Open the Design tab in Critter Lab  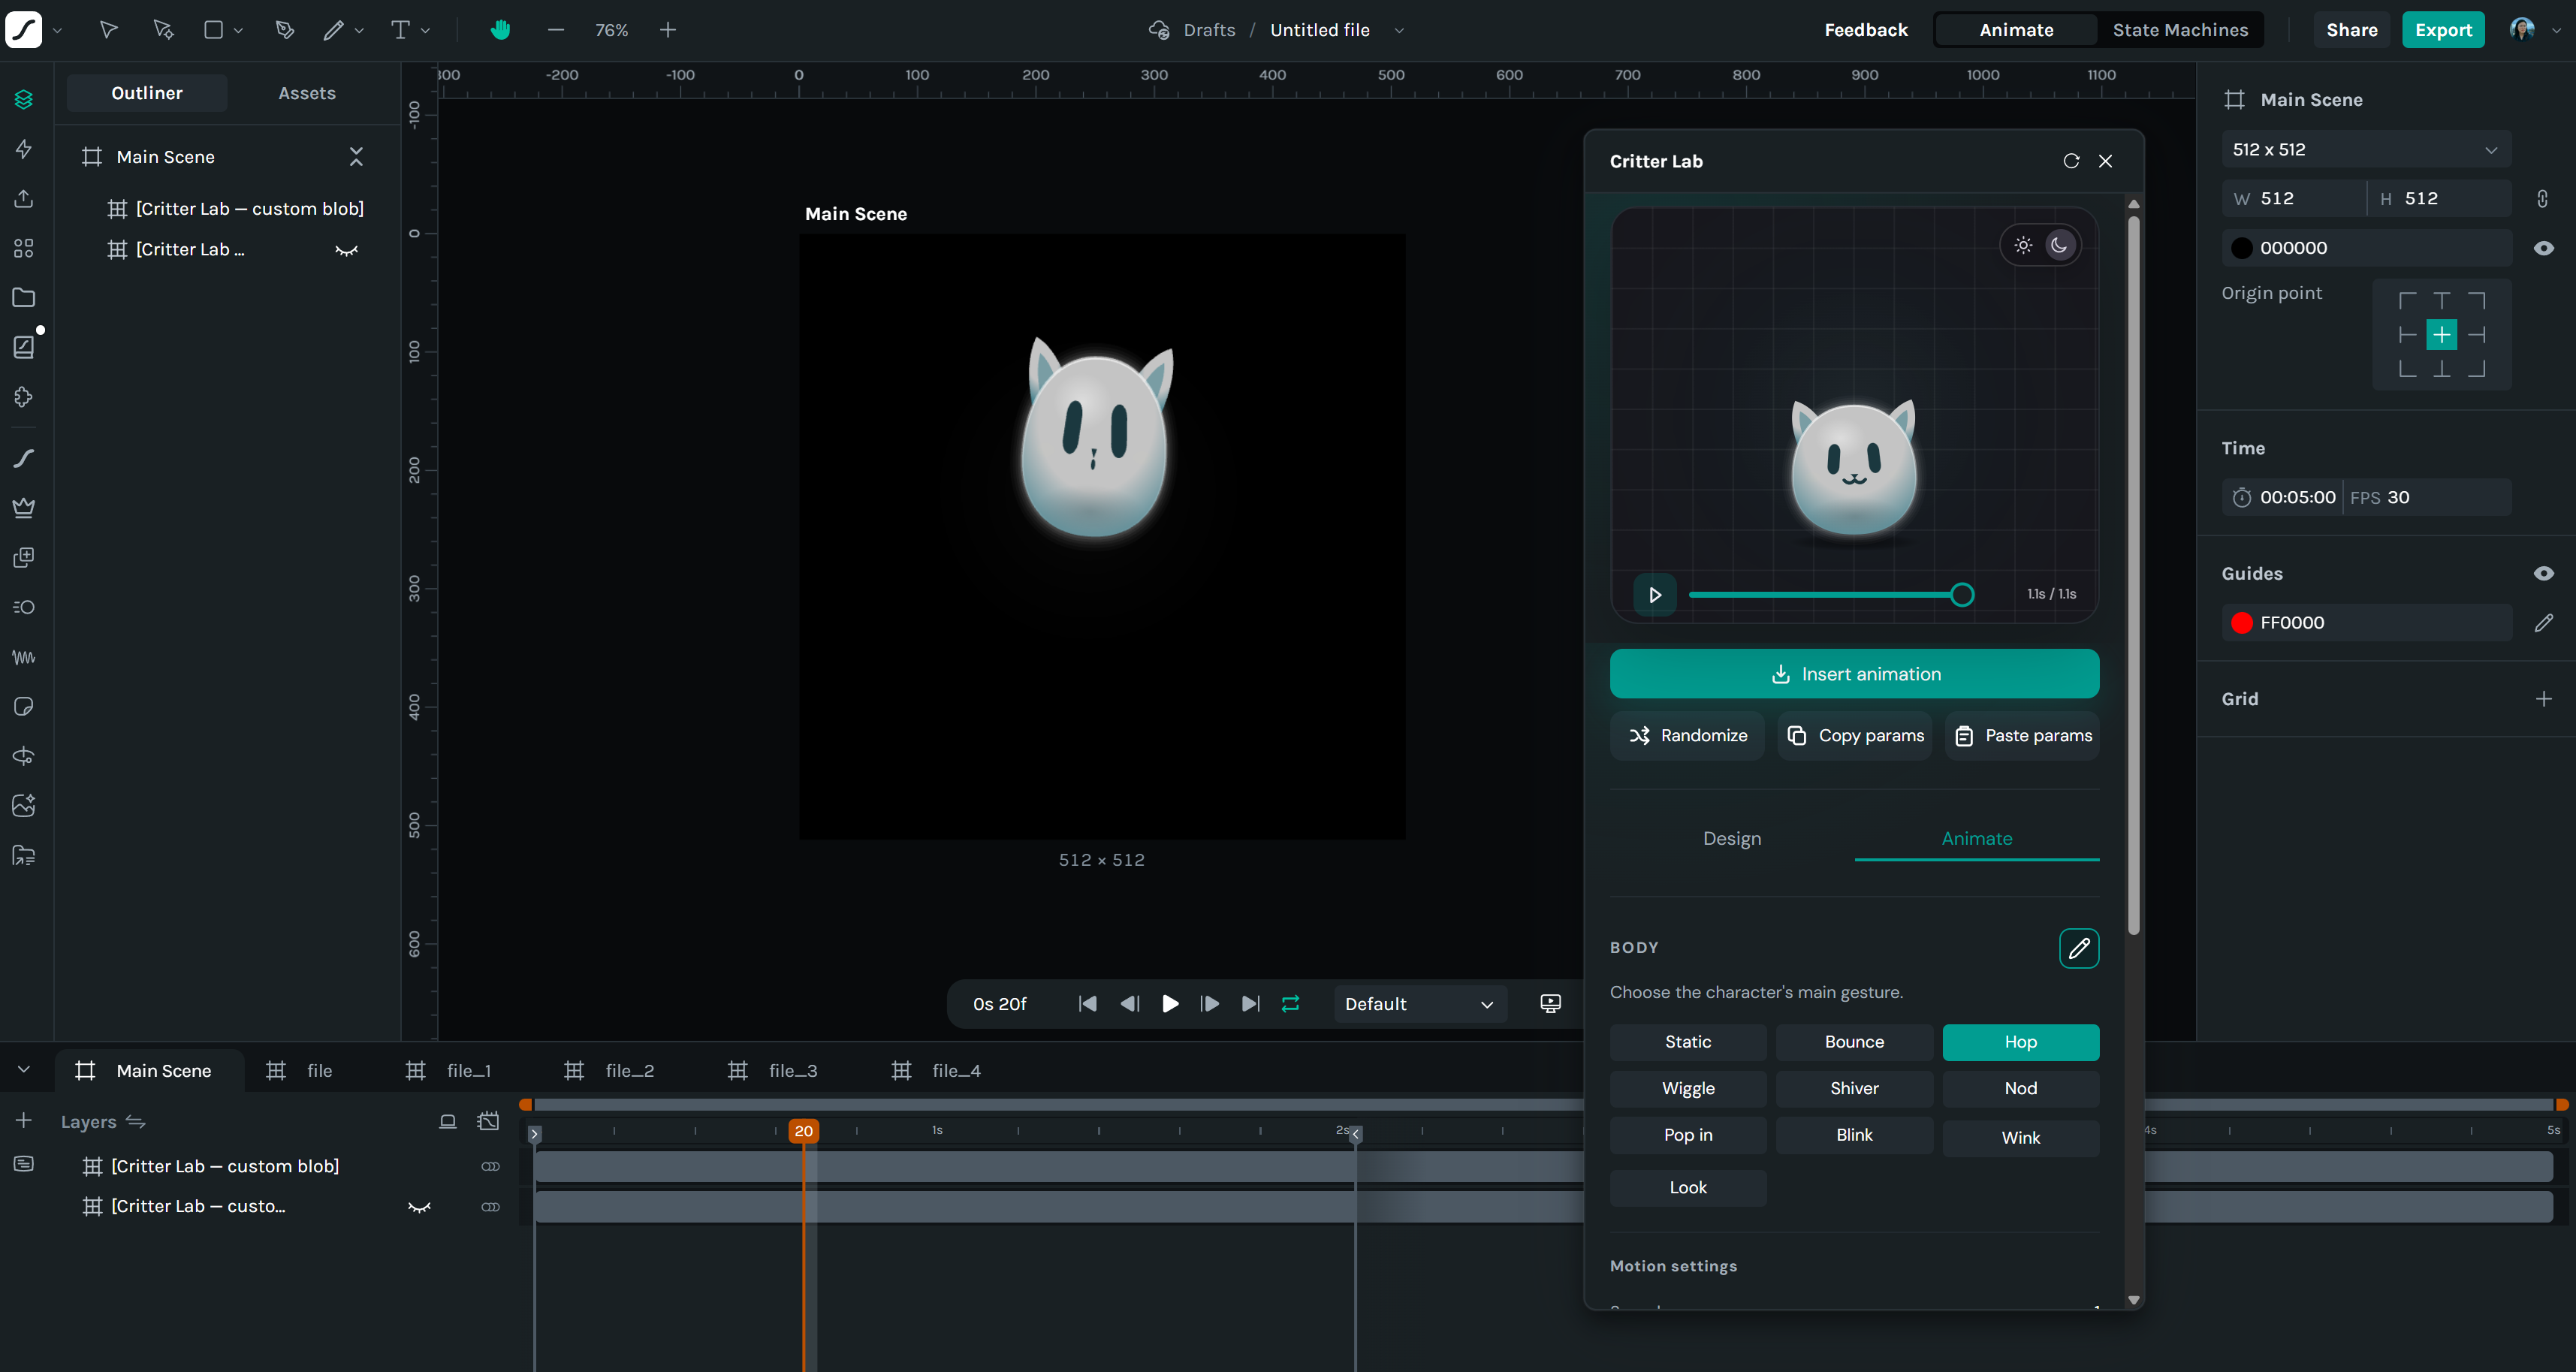(1732, 839)
